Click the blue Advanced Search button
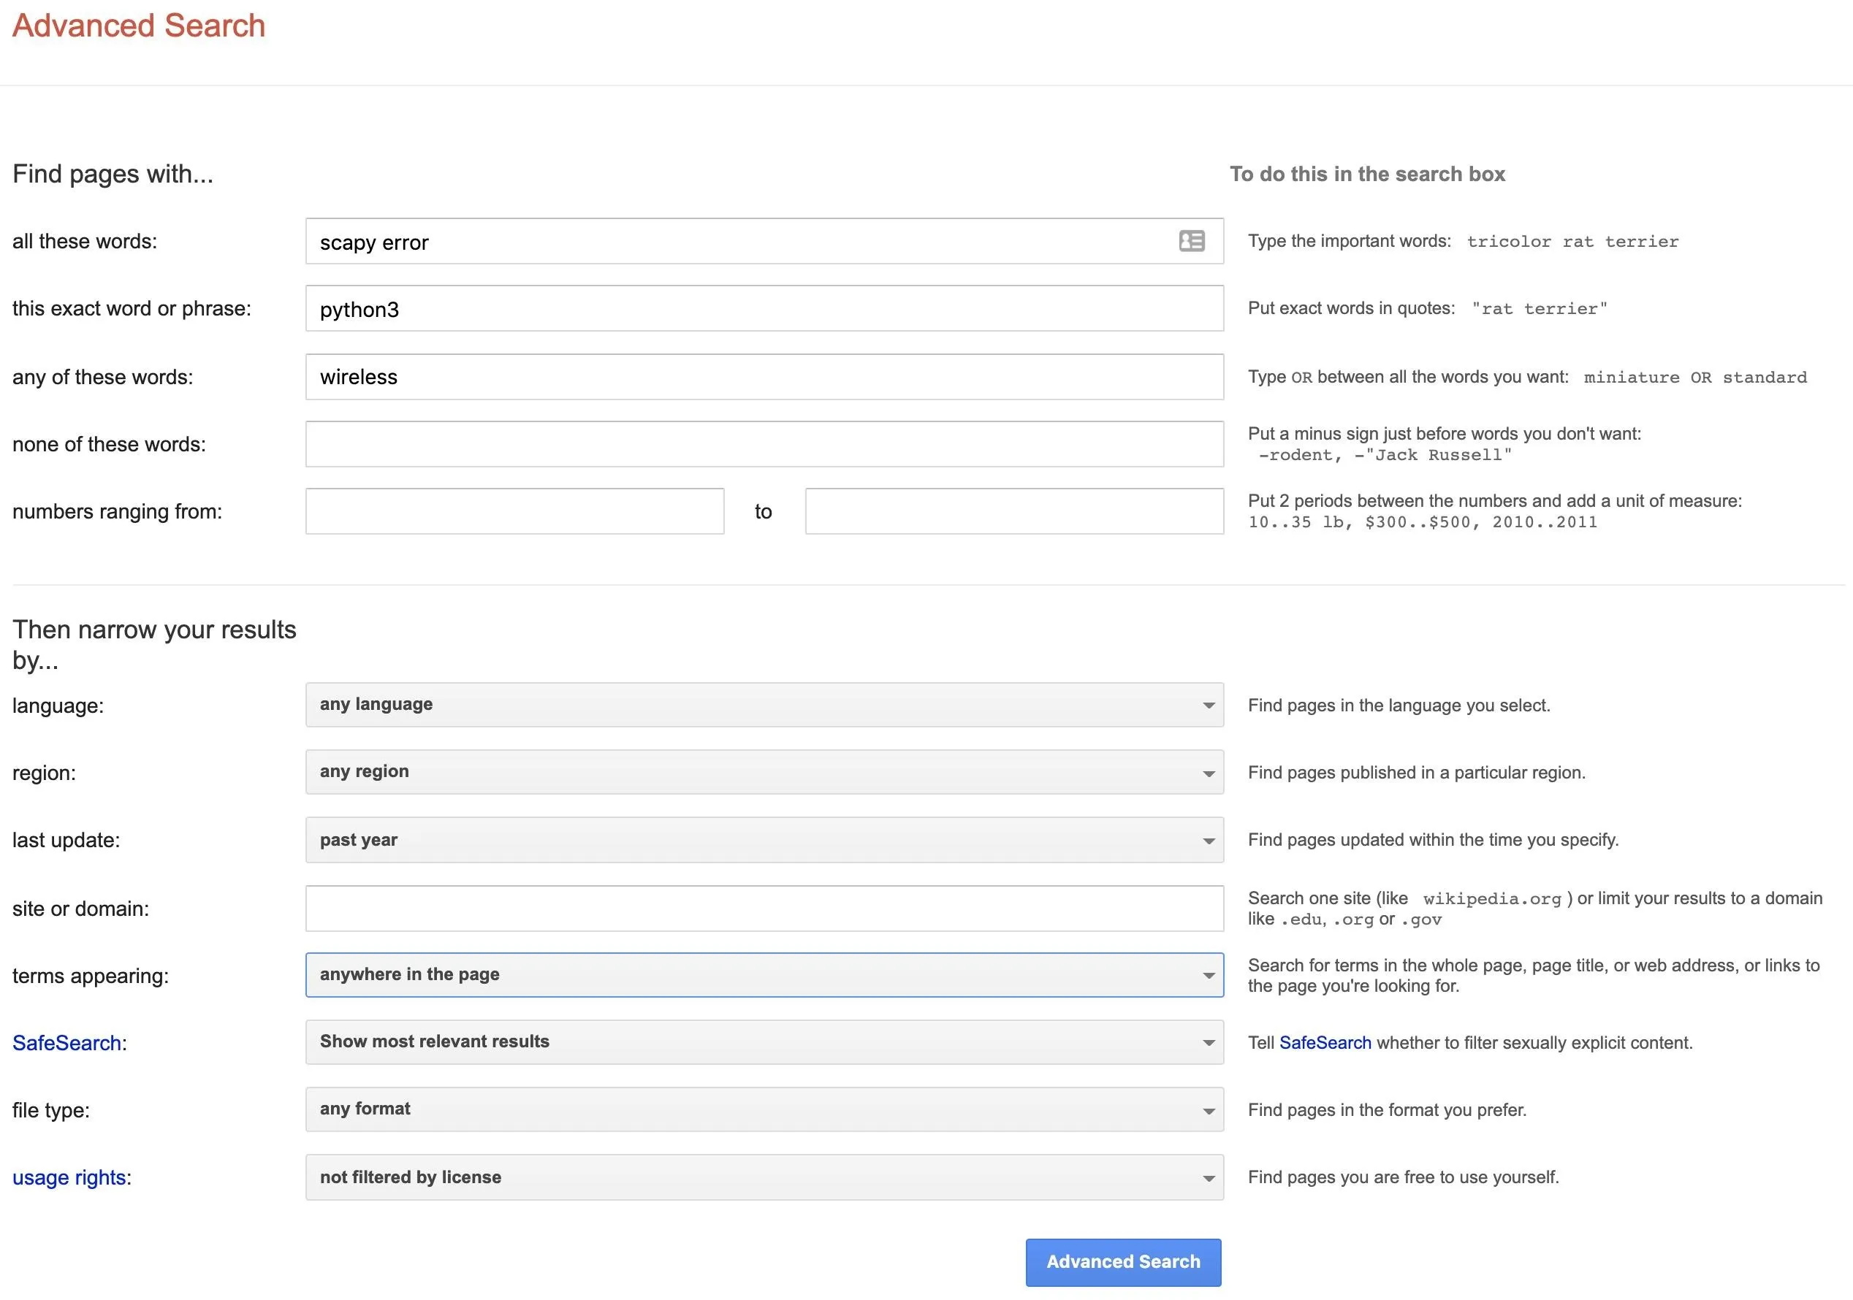Image resolution: width=1853 pixels, height=1300 pixels. [1122, 1261]
